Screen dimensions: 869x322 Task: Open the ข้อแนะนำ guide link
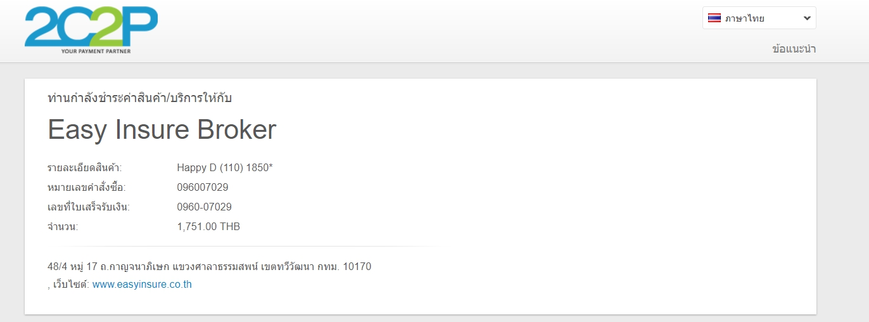tap(794, 49)
